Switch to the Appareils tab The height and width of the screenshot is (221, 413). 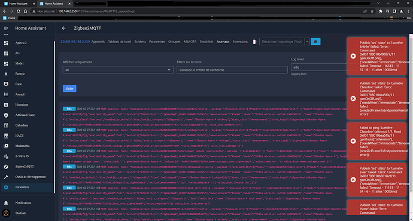tap(98, 42)
